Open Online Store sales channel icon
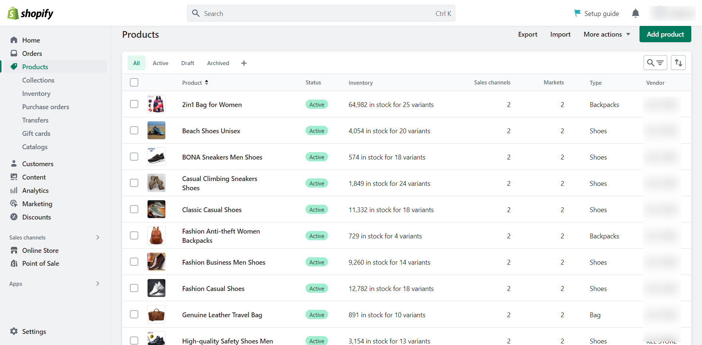Viewport: 702px width, 345px height. [x=14, y=250]
